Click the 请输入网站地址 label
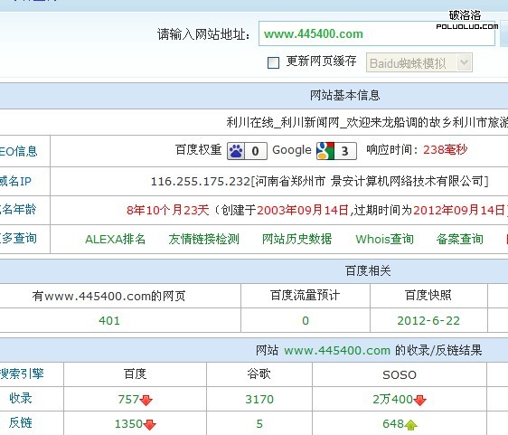 pyautogui.click(x=203, y=34)
